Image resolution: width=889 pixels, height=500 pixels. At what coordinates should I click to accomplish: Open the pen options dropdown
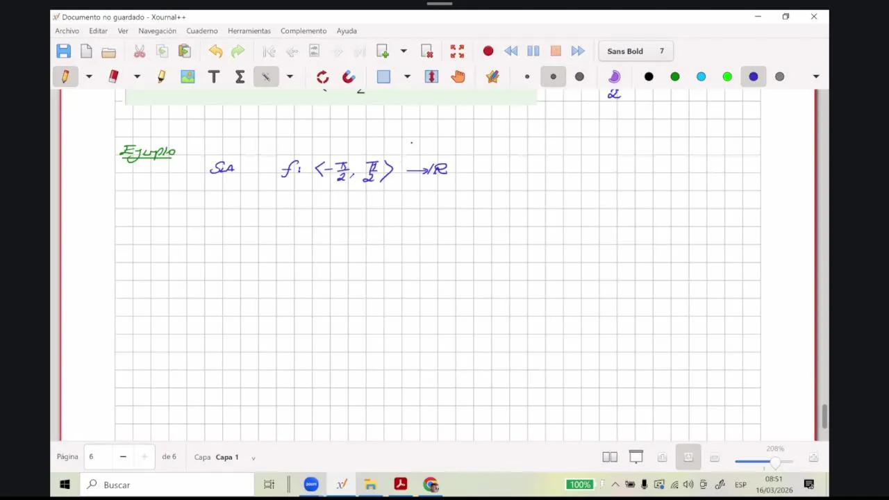pos(89,76)
